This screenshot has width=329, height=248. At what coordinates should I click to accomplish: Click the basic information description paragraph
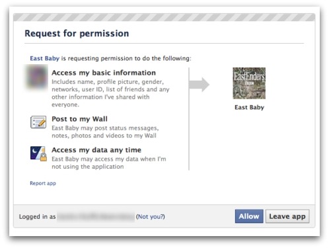[x=110, y=93]
